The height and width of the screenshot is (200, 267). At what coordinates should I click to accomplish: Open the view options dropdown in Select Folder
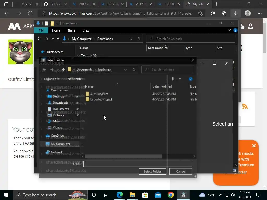coord(180,79)
